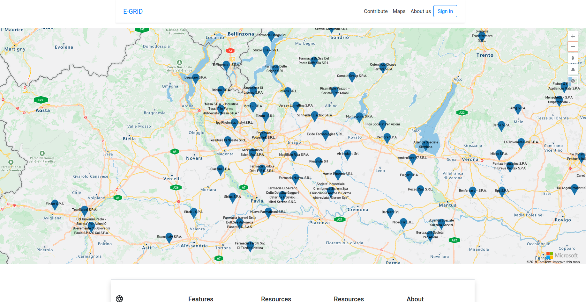Select the Pecso Cavi S.R.L. pin
The image size is (586, 302).
pyautogui.click(x=420, y=191)
